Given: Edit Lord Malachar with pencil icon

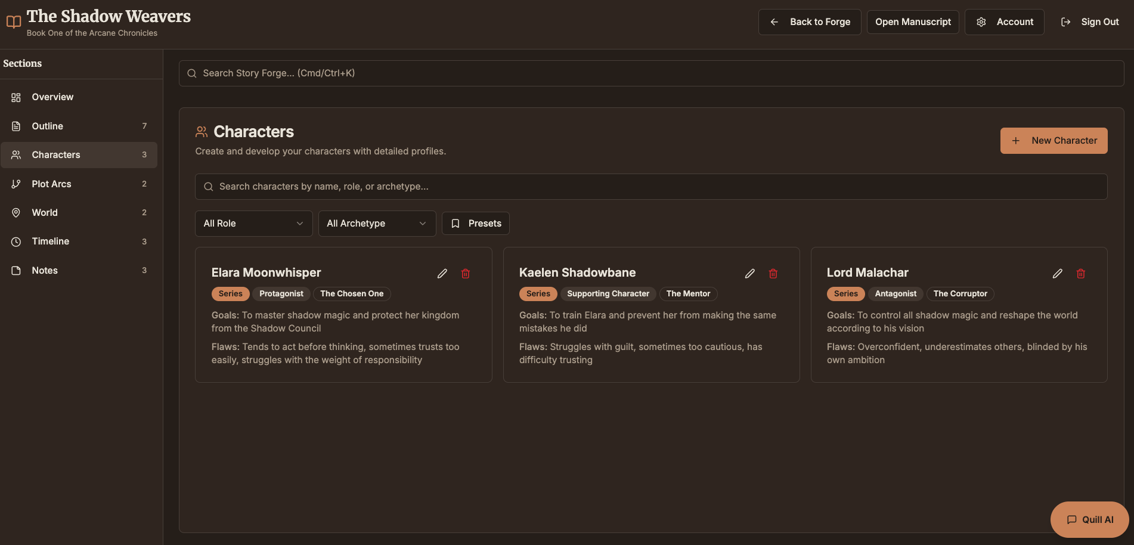Looking at the screenshot, I should (1058, 274).
